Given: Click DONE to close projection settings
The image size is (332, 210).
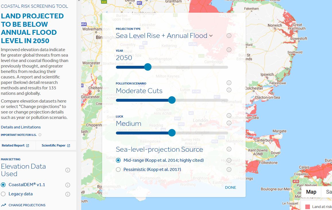Looking at the screenshot, I should tap(231, 188).
